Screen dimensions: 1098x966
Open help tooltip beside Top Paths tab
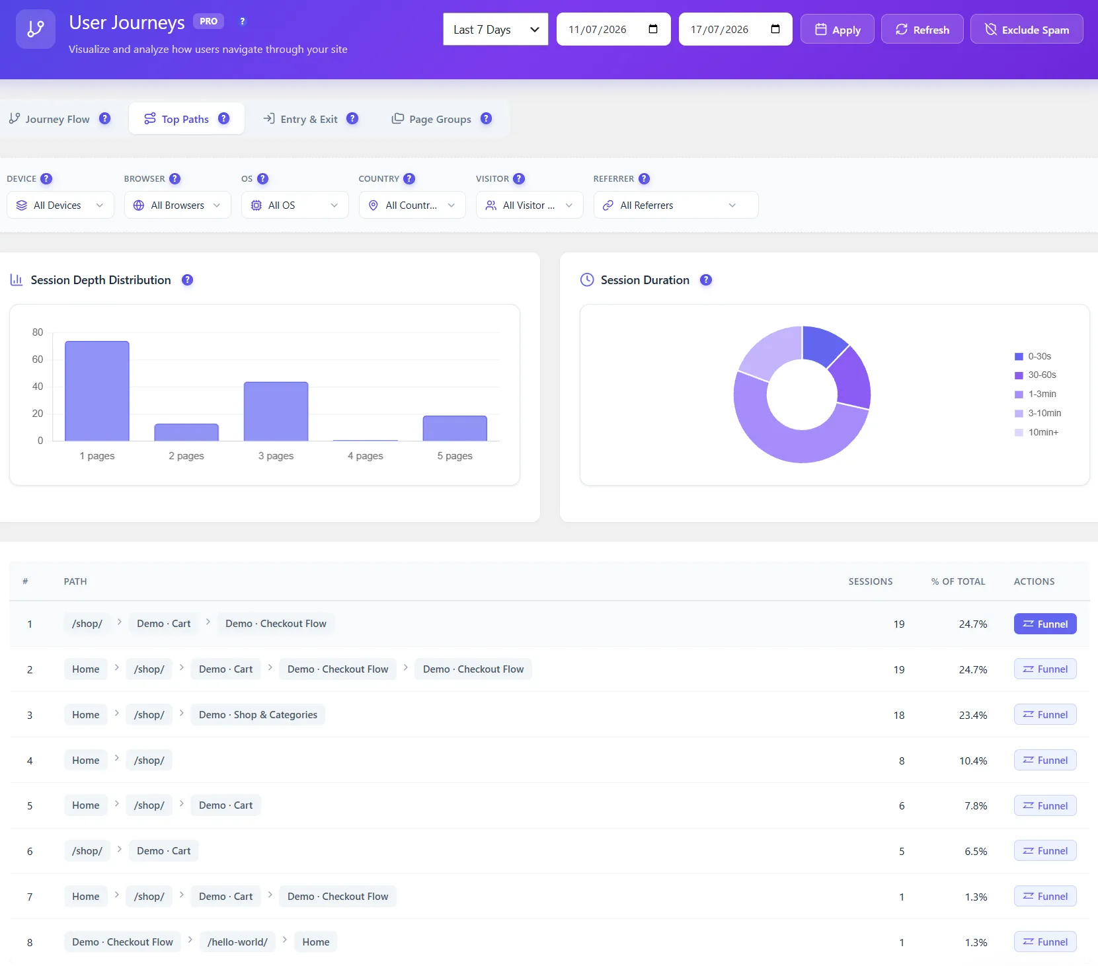224,118
